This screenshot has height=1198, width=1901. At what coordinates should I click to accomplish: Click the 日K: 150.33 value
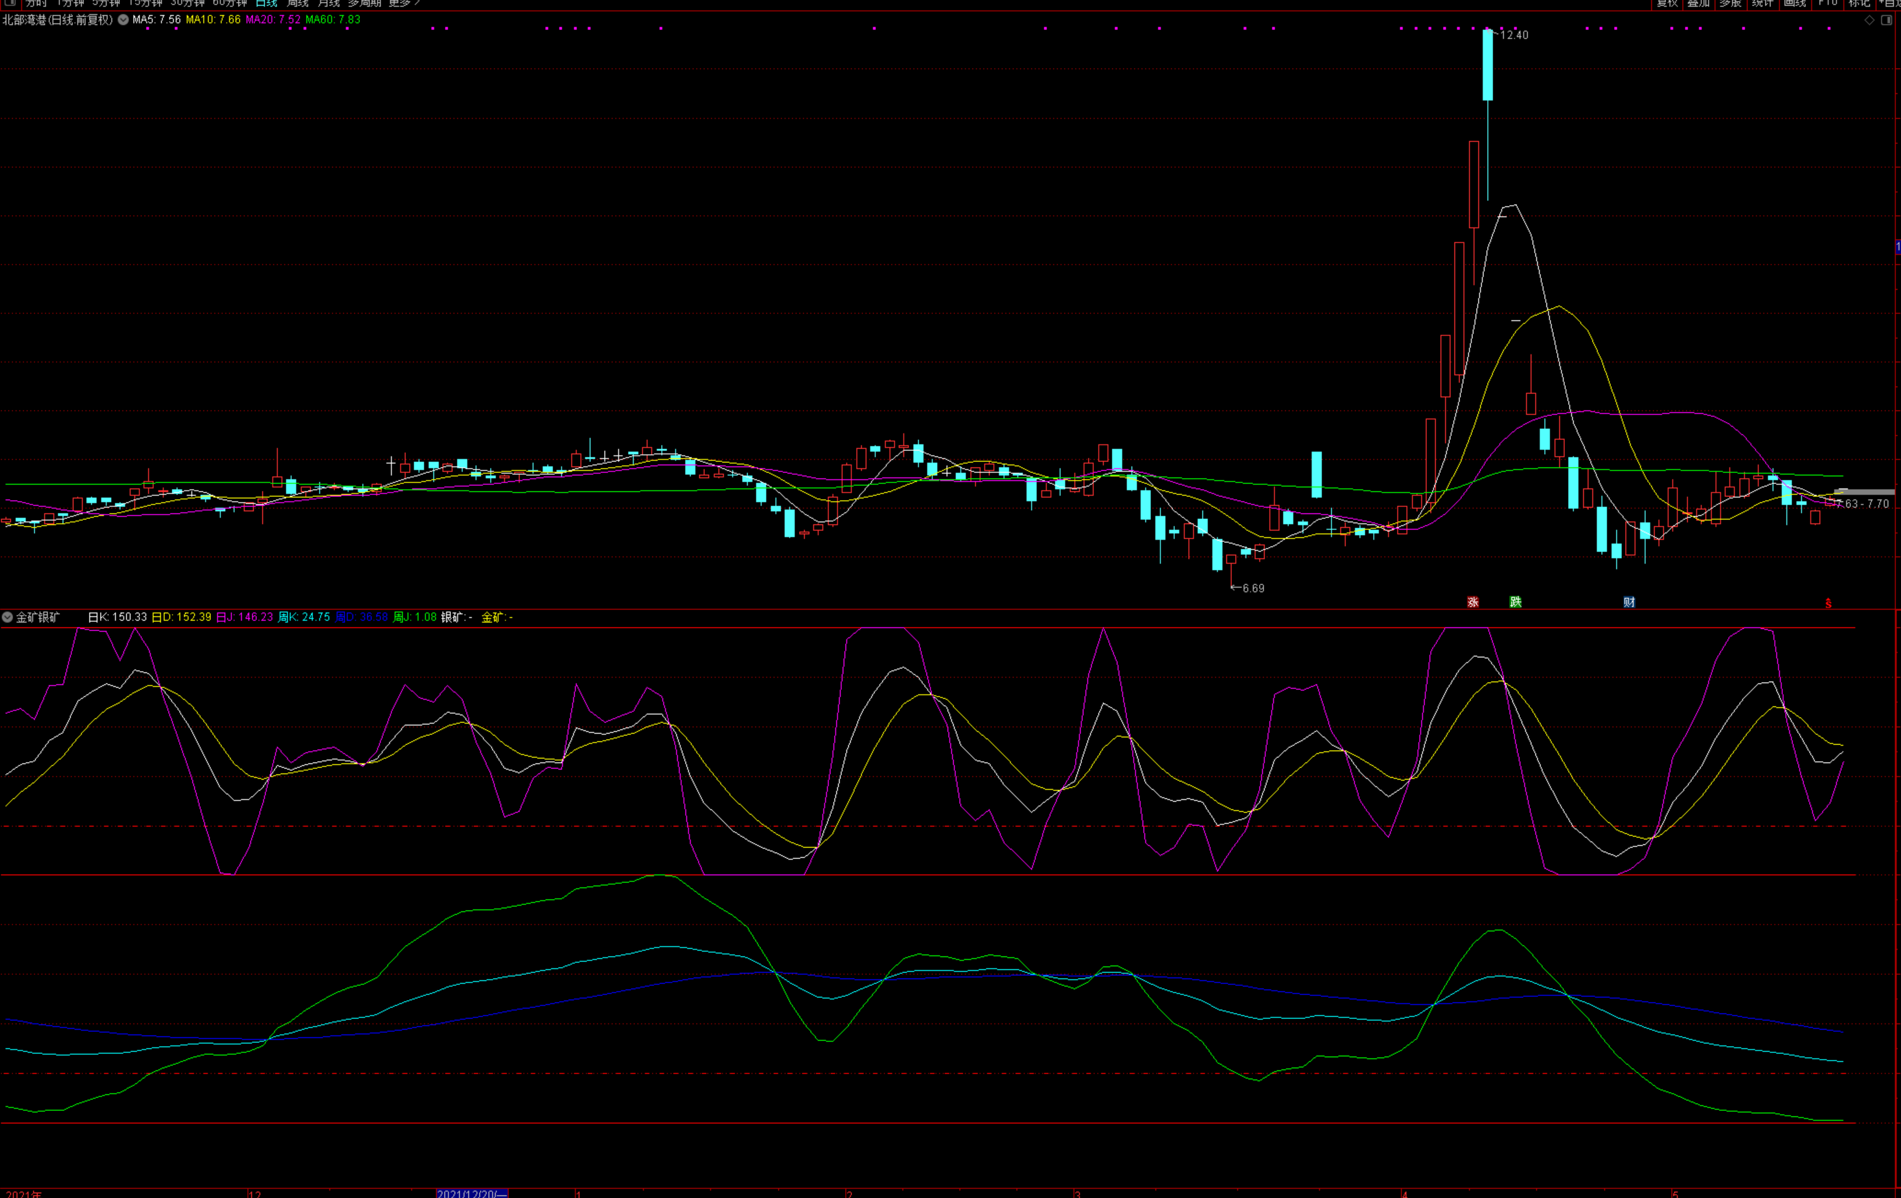118,616
